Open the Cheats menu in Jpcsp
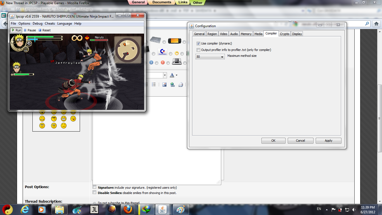This screenshot has width=382, height=215. tap(50, 24)
